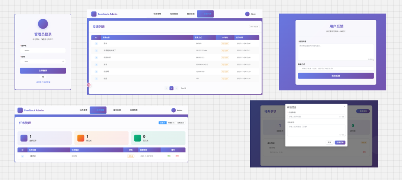Select the 全部 (1) filter in 任务管理
This screenshot has height=180, width=402.
click(x=163, y=123)
